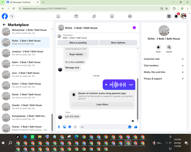Open Chrome browser menu three dots
This screenshot has width=191, height=152.
188,8
